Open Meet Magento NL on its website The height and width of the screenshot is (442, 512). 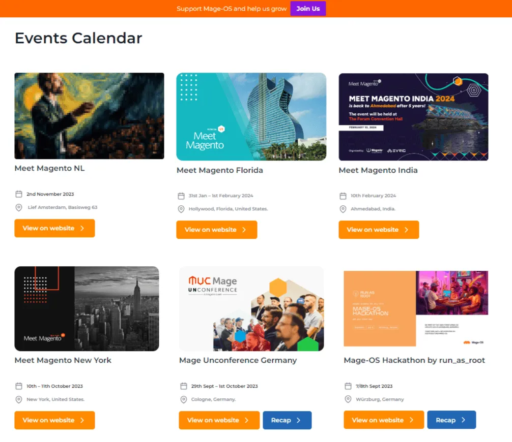click(54, 228)
